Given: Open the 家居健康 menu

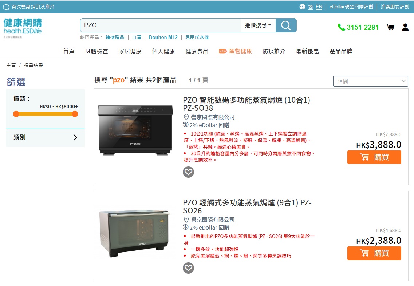Looking at the screenshot, I should 130,51.
